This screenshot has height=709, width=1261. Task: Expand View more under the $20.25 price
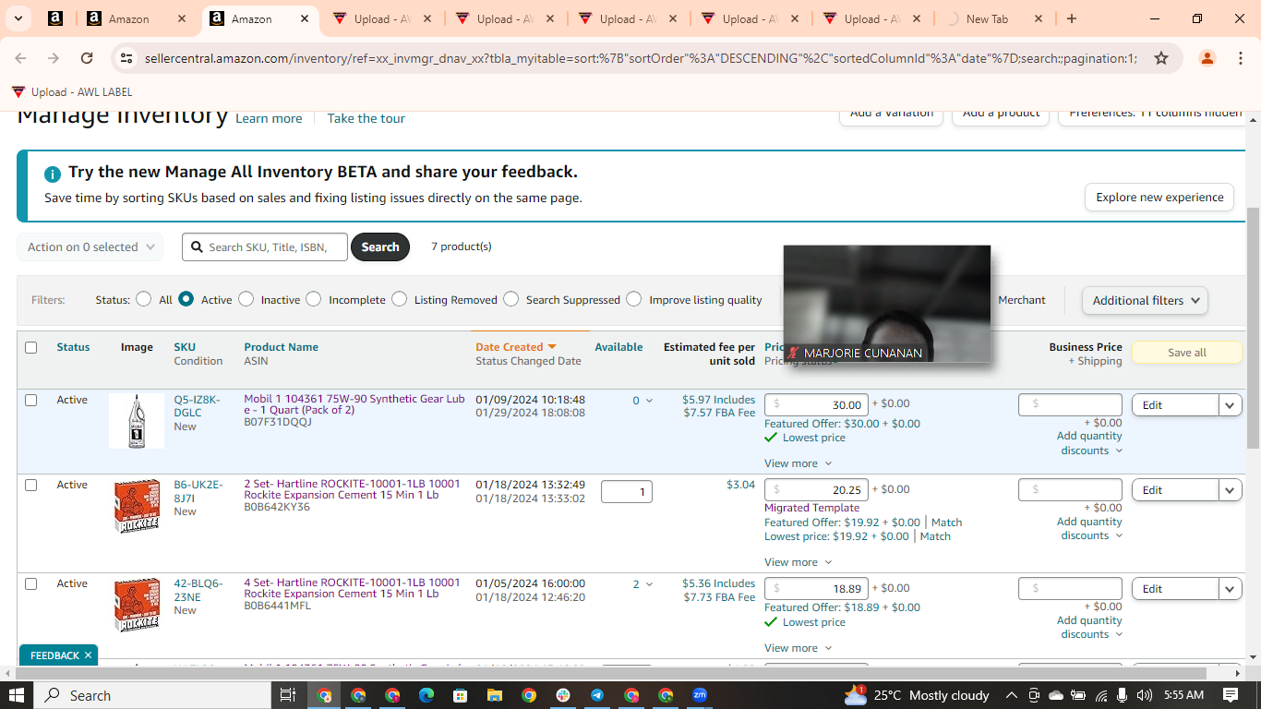798,562
